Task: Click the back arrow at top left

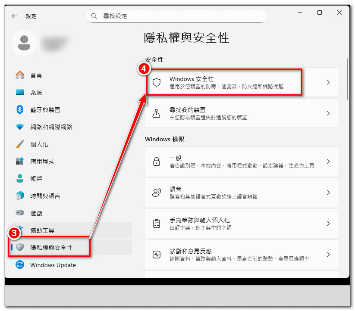Action: (x=14, y=16)
